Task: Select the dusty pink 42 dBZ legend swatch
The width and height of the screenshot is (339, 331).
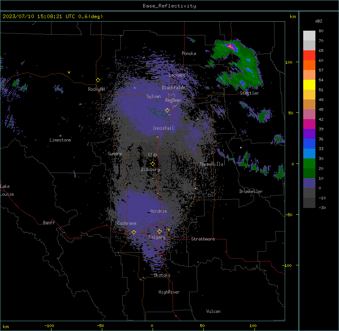Action: pyautogui.click(x=309, y=114)
